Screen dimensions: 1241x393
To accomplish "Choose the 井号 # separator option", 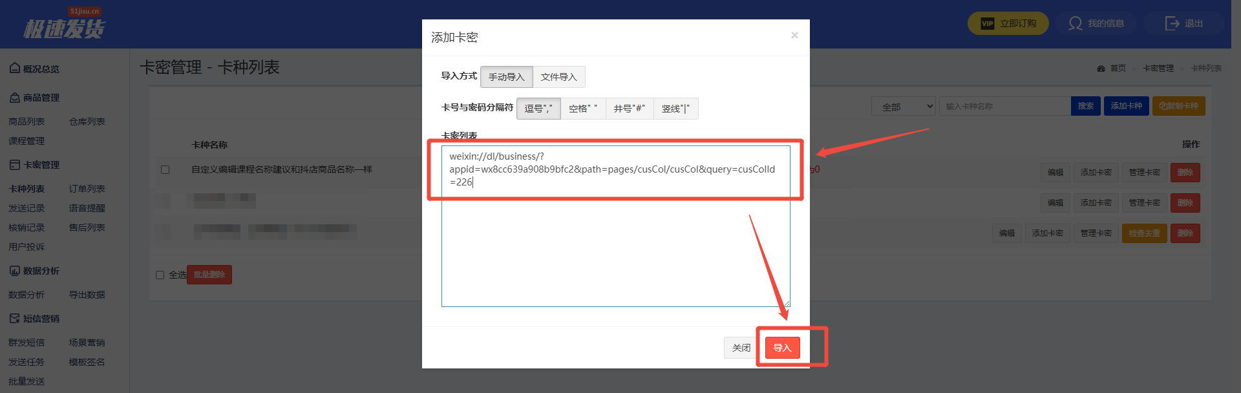I will click(629, 109).
